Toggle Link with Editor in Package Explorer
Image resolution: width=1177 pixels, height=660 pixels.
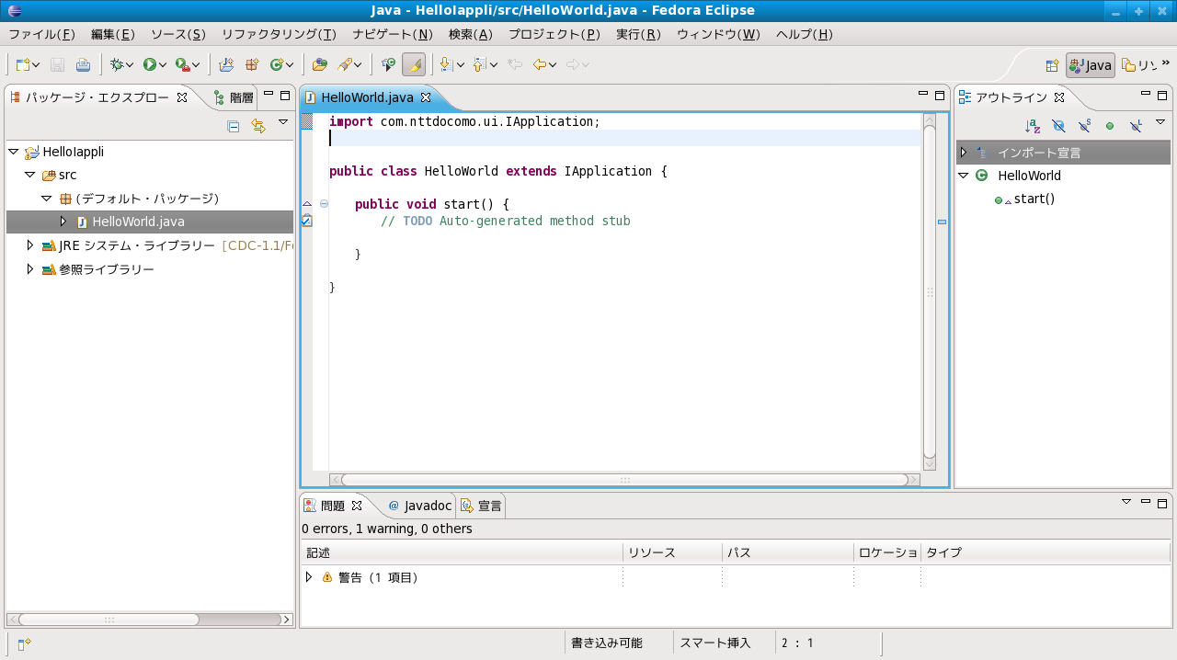pyautogui.click(x=258, y=126)
